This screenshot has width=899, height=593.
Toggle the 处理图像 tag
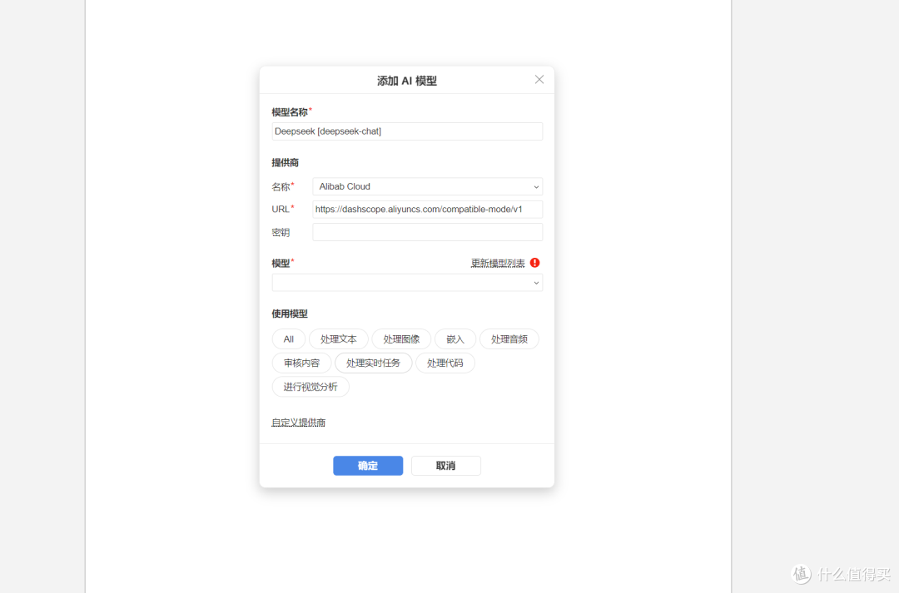[x=401, y=339]
